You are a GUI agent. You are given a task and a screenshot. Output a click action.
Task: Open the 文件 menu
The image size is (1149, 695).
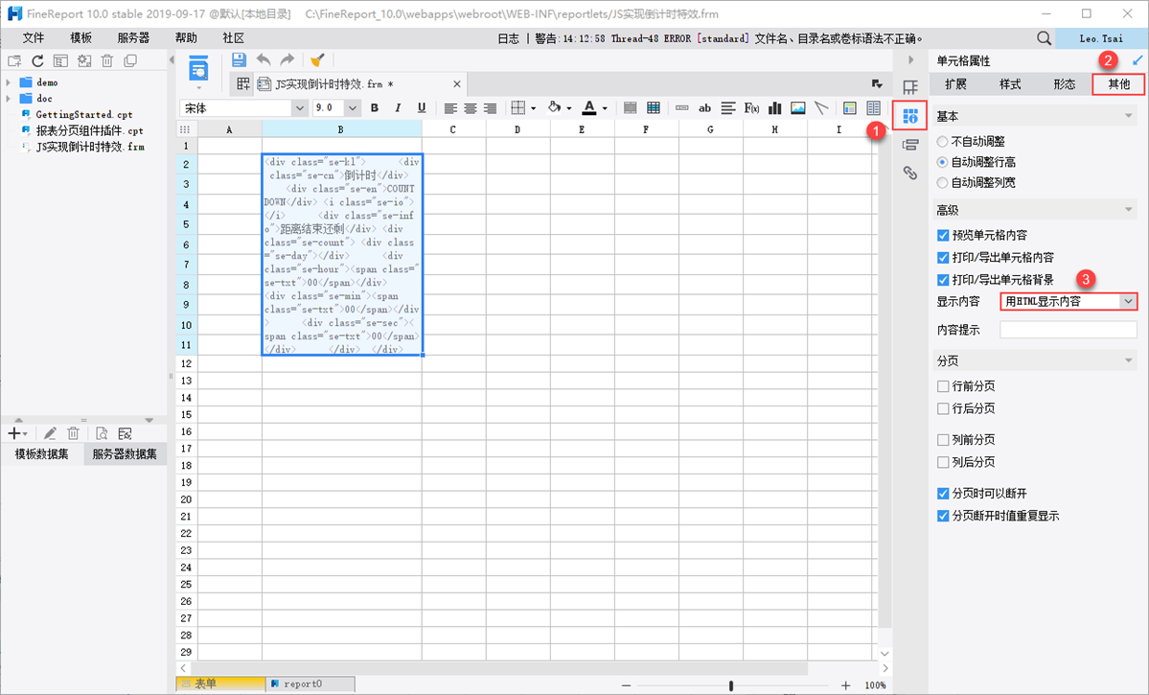(x=33, y=38)
